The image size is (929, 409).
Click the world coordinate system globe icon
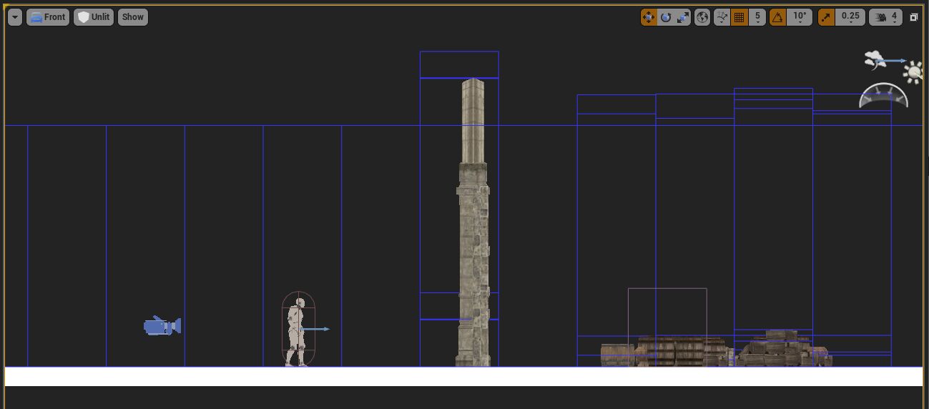[702, 17]
